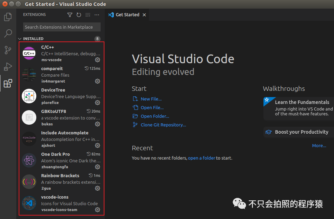The image size is (334, 219).
Task: Click the Rainbow Brackets extension logo
Action: [x=29, y=182]
